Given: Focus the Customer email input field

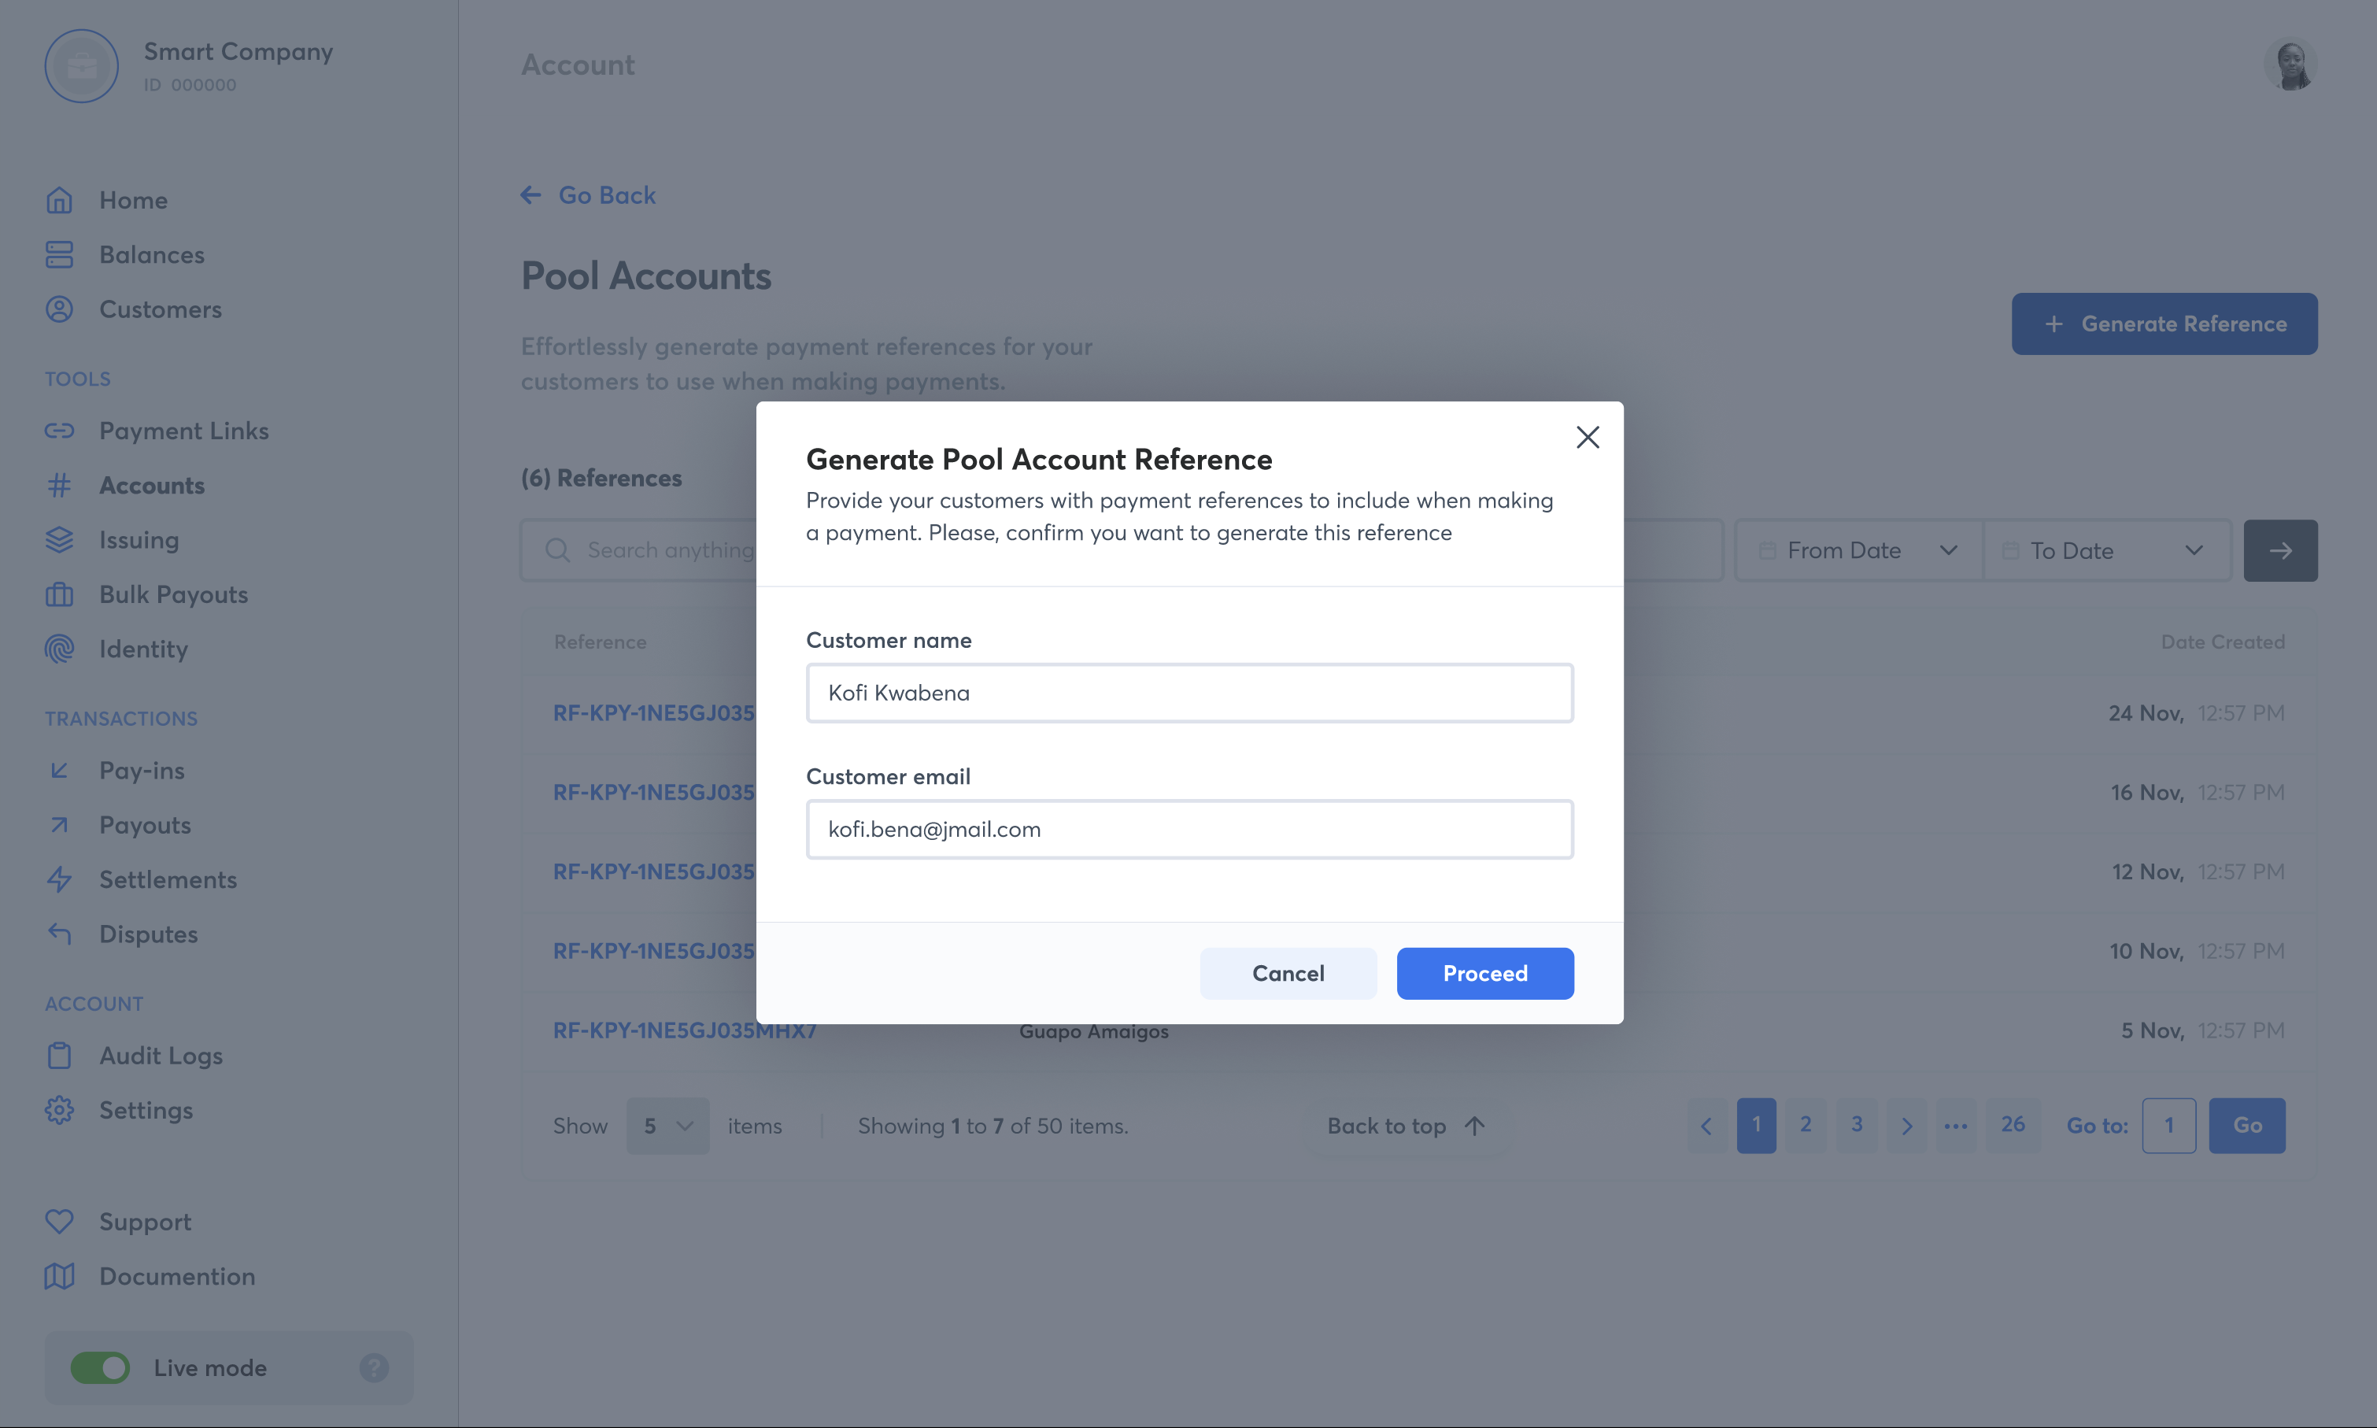Looking at the screenshot, I should 1189,830.
